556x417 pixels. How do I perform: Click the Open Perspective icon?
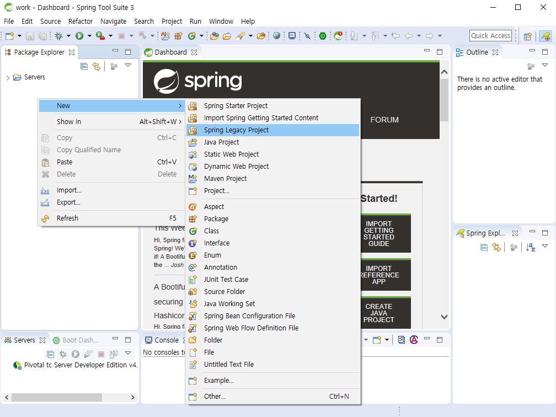pyautogui.click(x=528, y=36)
